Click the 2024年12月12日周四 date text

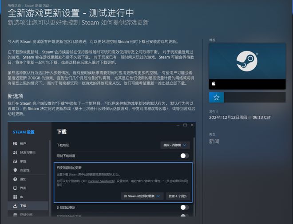pyautogui.click(x=228, y=118)
